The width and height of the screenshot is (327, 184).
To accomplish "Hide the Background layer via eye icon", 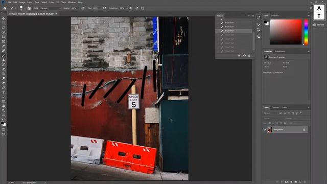I will pos(265,130).
